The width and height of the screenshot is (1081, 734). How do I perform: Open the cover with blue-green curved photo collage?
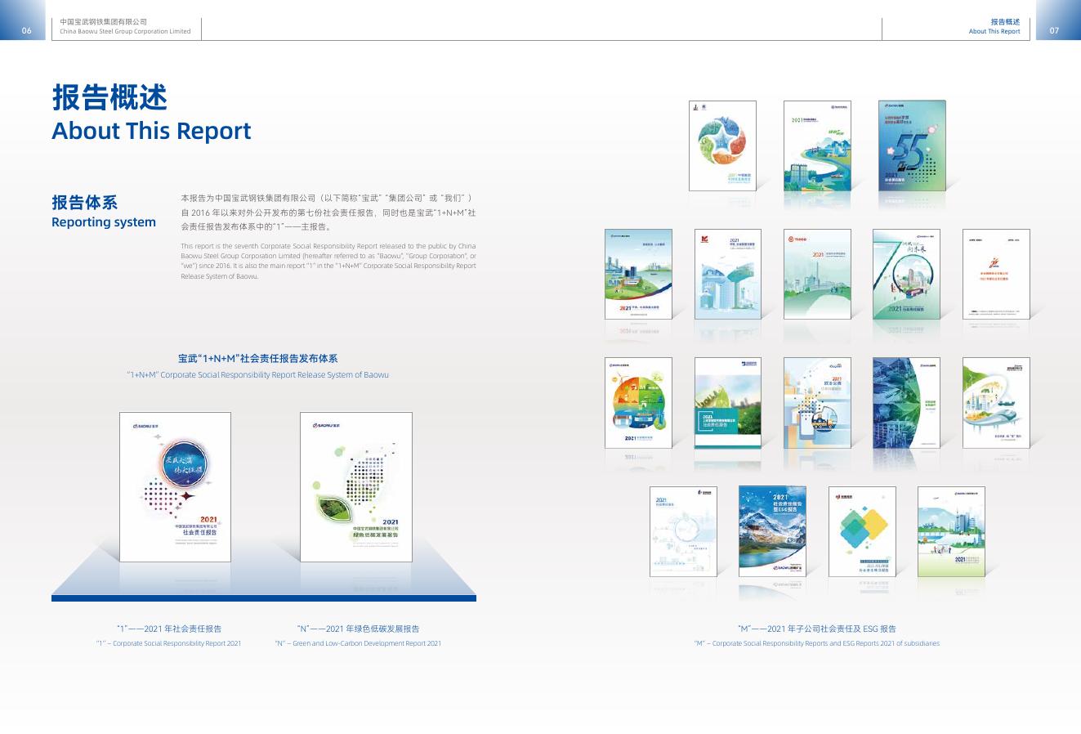[906, 402]
